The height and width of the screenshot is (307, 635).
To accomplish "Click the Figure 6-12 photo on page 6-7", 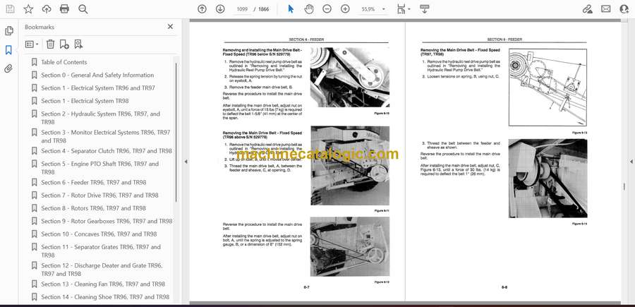I will (x=350, y=246).
